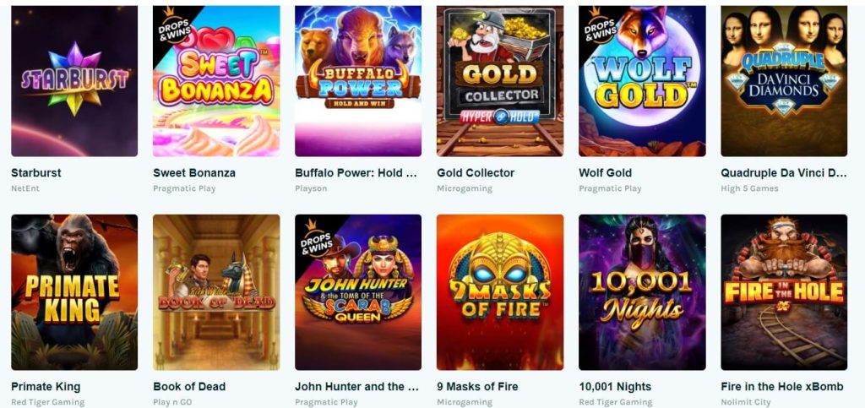Open the Book of Dead thumbnail
The height and width of the screenshot is (408, 865).
pos(216,292)
